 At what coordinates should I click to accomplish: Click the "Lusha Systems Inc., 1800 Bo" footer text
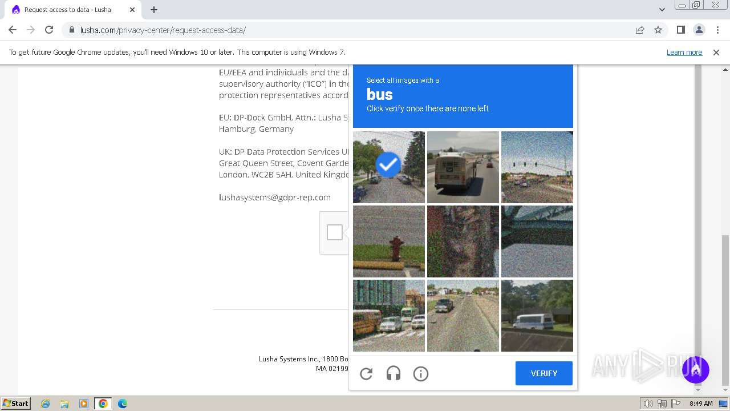[x=303, y=359]
